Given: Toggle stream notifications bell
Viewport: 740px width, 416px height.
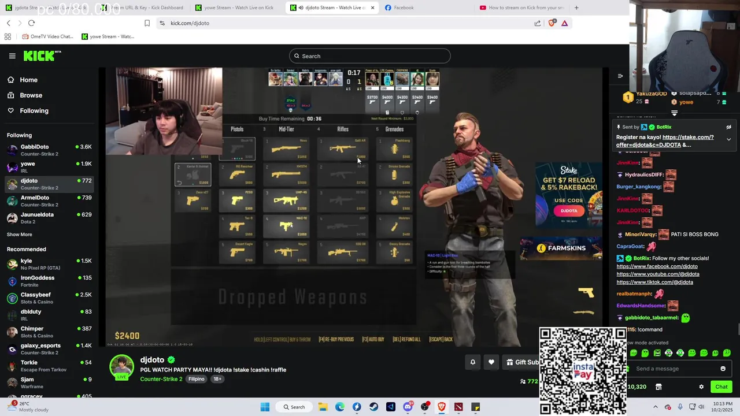Looking at the screenshot, I should 472,362.
